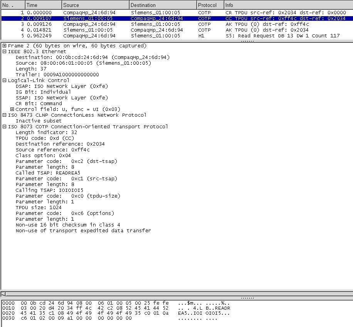The width and height of the screenshot is (353, 327).
Task: Expand the Control field subtree
Action: [12, 109]
